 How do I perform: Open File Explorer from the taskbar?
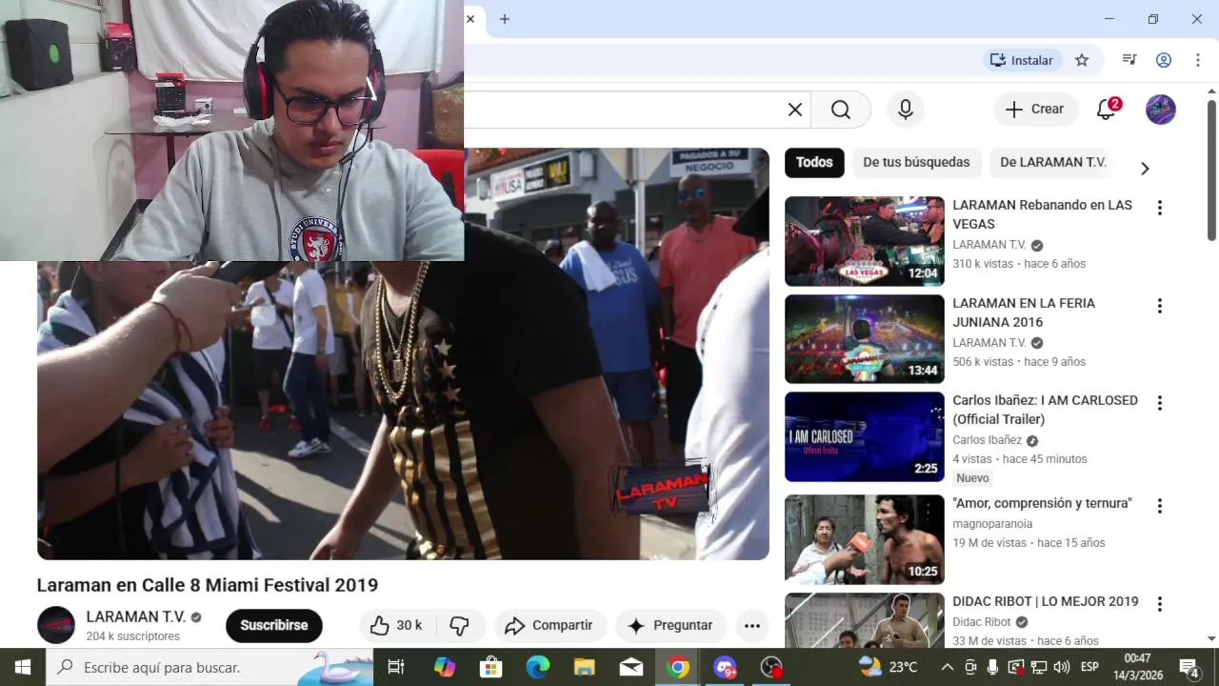pyautogui.click(x=585, y=667)
